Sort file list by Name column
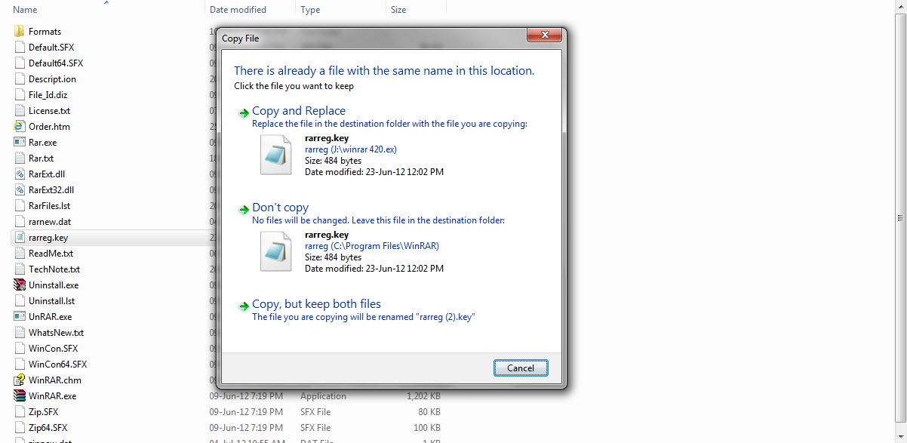This screenshot has width=907, height=443. (x=26, y=10)
